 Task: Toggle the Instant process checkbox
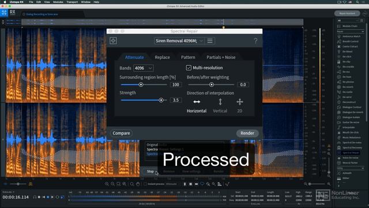tap(145, 184)
